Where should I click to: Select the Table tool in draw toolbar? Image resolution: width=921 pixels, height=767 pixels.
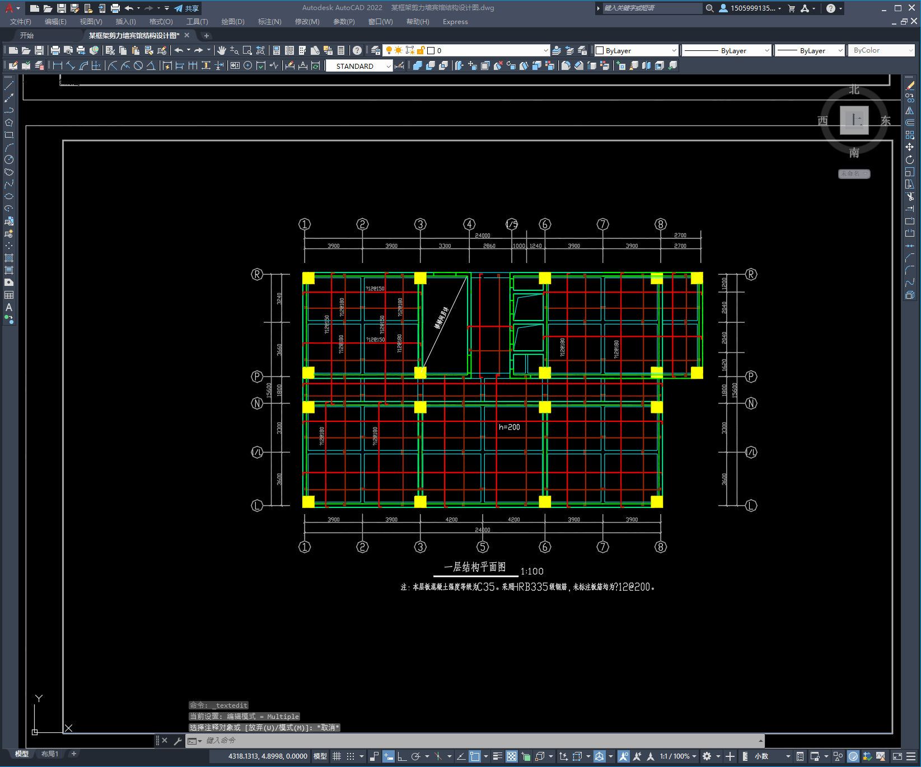click(9, 295)
